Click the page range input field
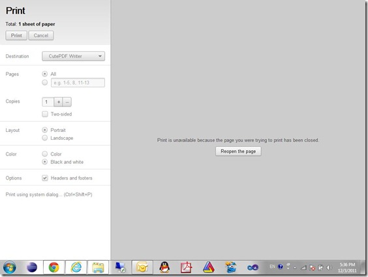Image resolution: width=368 pixels, height=277 pixels. pos(78,83)
